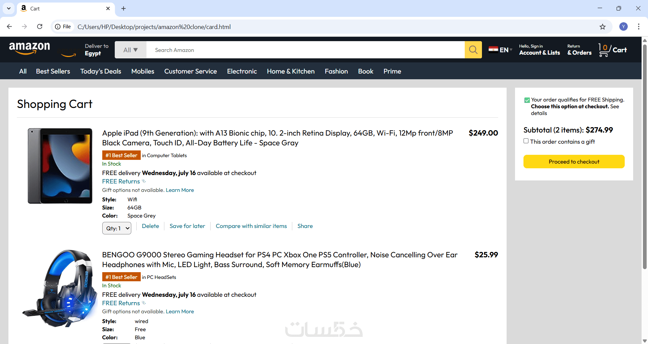This screenshot has width=648, height=344.
Task: Click Proceed to checkout button
Action: (574, 162)
